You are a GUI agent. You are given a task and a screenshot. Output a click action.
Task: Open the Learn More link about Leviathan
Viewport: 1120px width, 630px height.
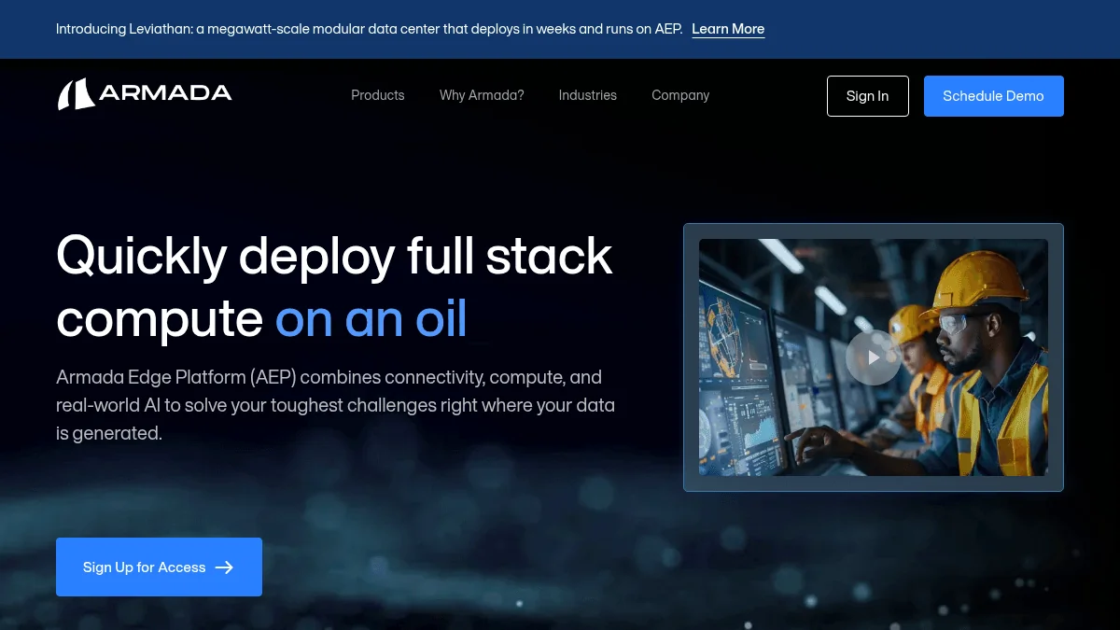point(728,29)
